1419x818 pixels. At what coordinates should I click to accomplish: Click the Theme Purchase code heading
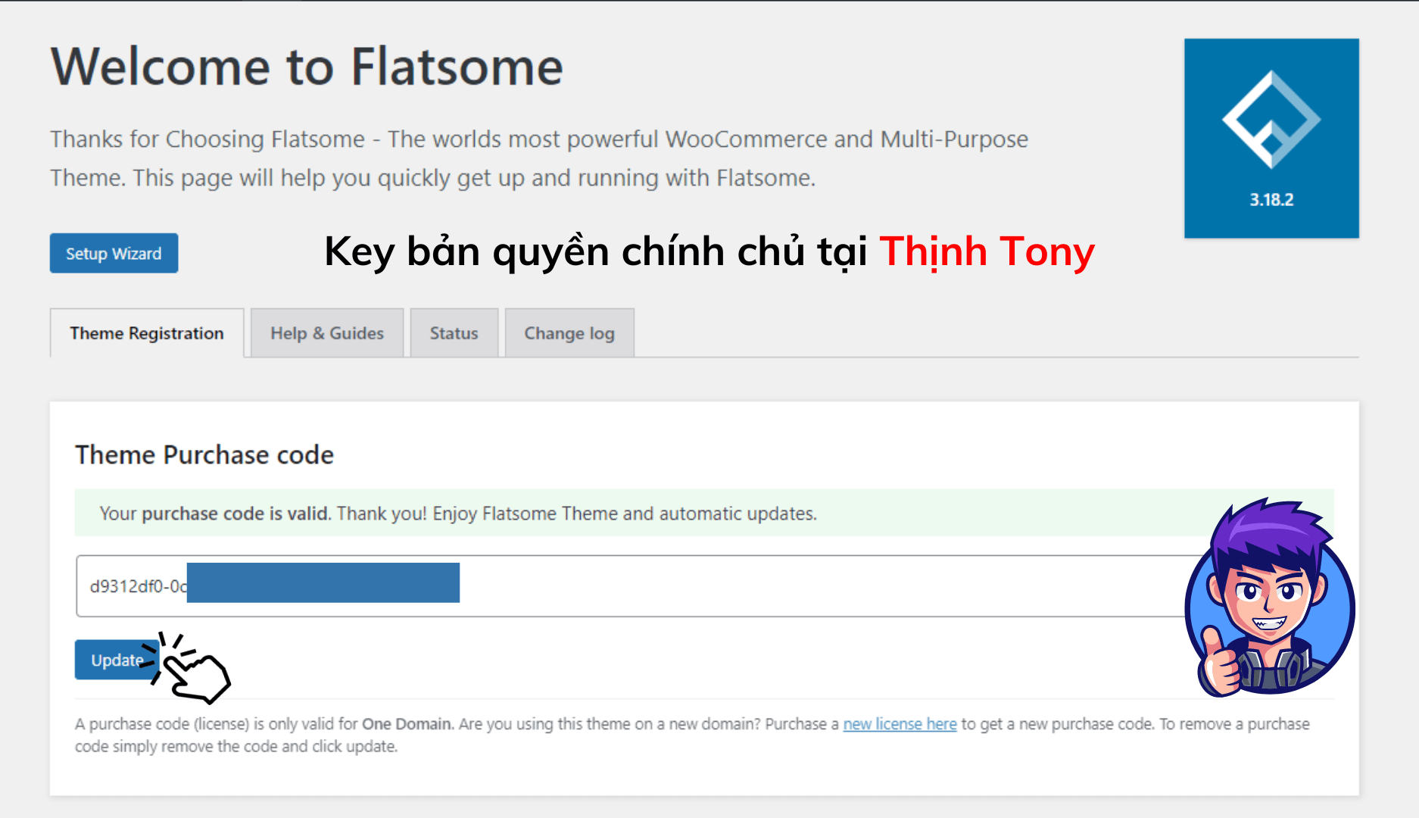click(204, 455)
